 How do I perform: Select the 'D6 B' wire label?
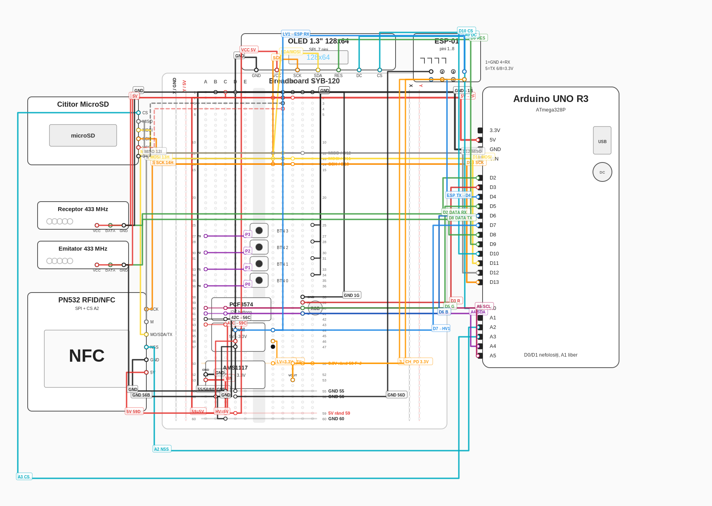[x=444, y=312]
